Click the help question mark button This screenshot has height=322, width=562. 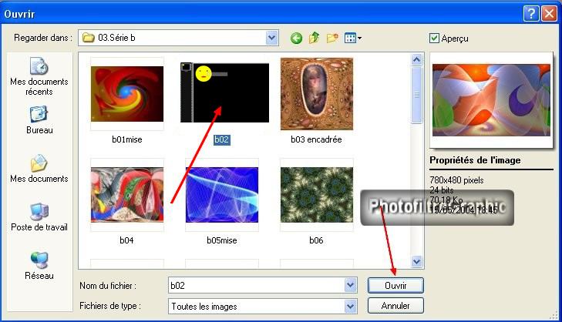click(x=531, y=14)
